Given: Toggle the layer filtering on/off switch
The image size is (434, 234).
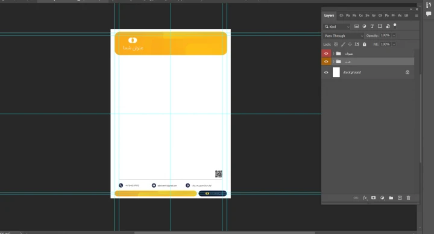Looking at the screenshot, I should click(395, 26).
